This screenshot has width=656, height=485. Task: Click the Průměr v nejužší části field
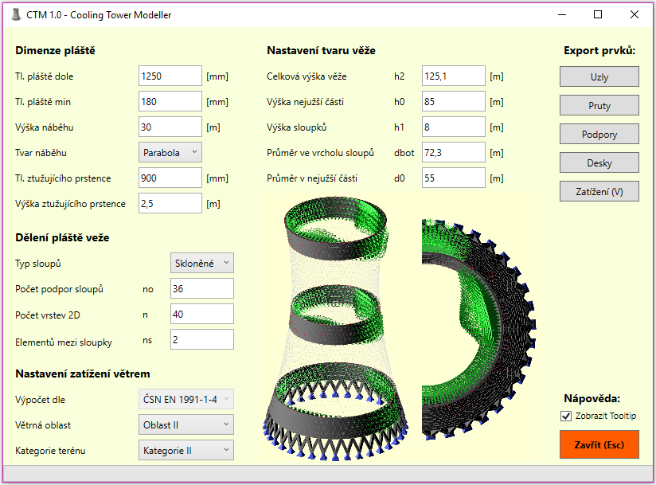click(454, 178)
